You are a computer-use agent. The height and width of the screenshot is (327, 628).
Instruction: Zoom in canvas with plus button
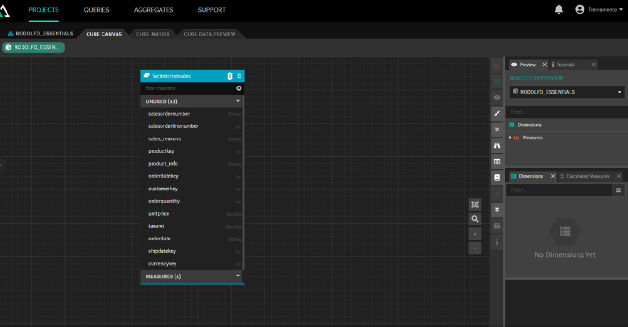[475, 234]
